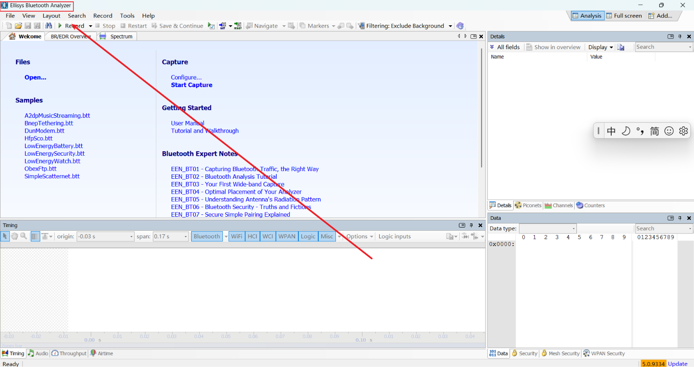This screenshot has height=367, width=694.
Task: Click the Details panel save/export icon
Action: click(621, 47)
